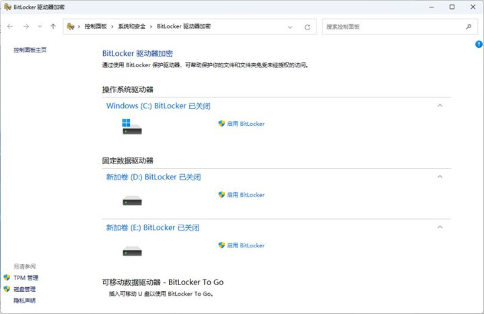Select the 系统和安全 breadcrumb
Viewport: 484px width, 314px height.
(132, 26)
